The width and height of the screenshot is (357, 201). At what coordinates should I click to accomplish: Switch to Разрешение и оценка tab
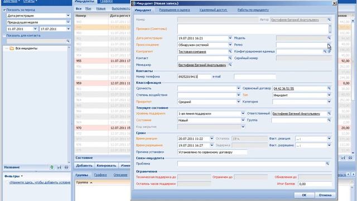pos(175,10)
